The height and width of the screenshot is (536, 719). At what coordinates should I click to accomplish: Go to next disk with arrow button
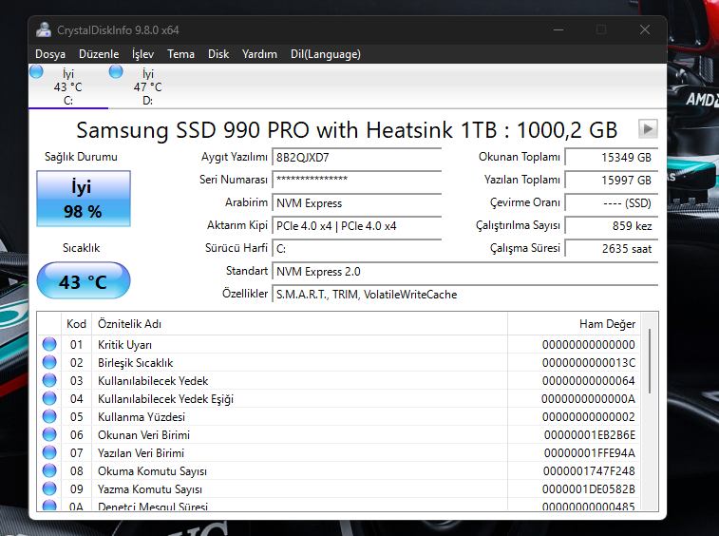(x=648, y=129)
